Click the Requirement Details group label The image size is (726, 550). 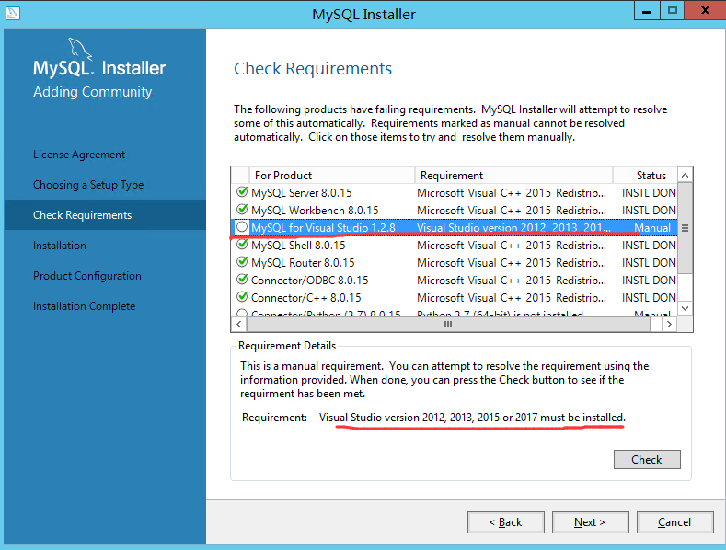coord(287,346)
